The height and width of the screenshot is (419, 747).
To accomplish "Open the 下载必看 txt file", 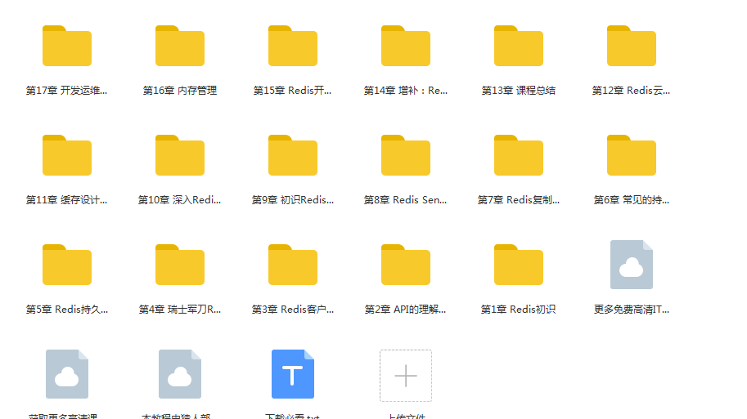I will pyautogui.click(x=292, y=374).
